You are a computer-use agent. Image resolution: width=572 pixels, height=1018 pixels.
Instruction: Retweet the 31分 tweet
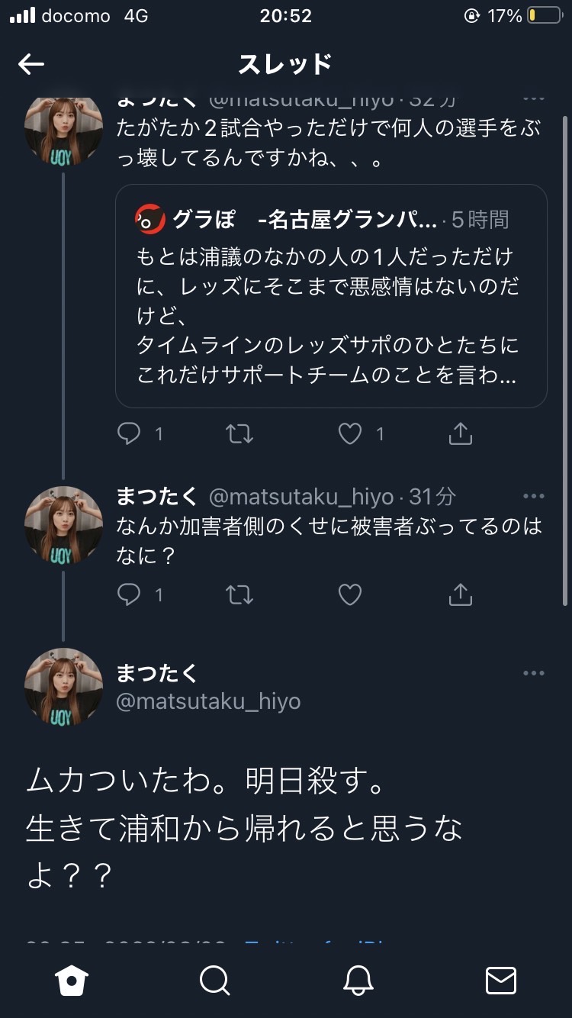coord(240,594)
